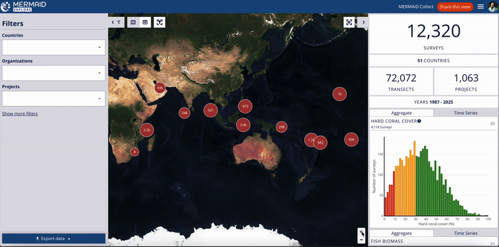
Task: Click the 12,320 surveys count
Action: 434,31
